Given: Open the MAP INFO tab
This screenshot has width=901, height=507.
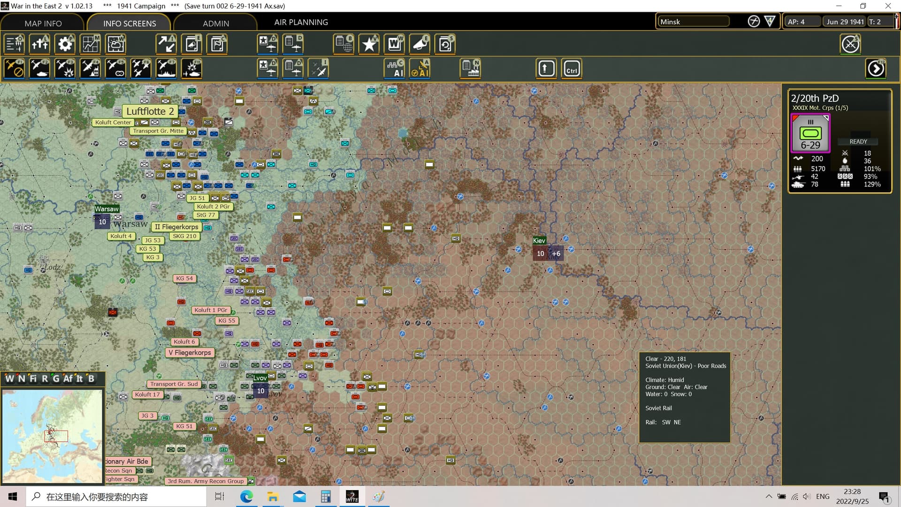Looking at the screenshot, I should (x=43, y=23).
